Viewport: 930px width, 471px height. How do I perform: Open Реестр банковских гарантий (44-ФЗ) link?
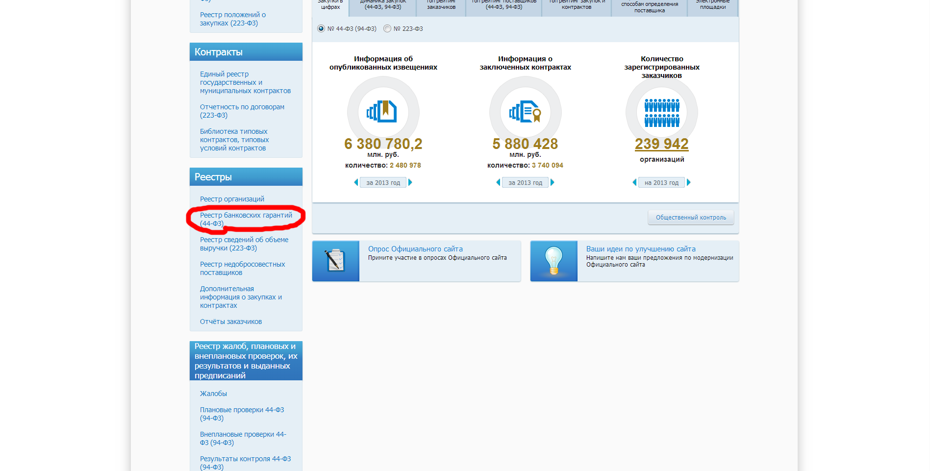246,219
